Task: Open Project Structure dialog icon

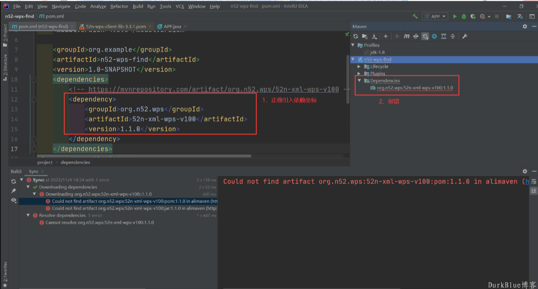Action: coord(509,16)
